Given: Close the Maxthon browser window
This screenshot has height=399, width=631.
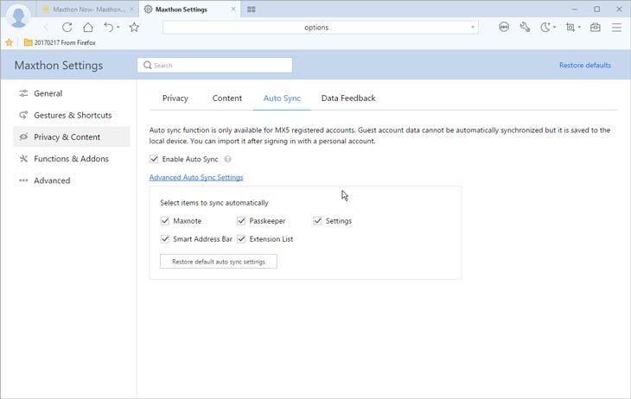Looking at the screenshot, I should tap(619, 9).
